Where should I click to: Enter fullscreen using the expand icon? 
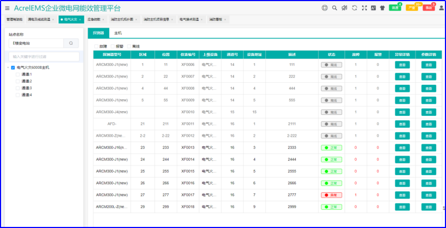[x=364, y=8]
